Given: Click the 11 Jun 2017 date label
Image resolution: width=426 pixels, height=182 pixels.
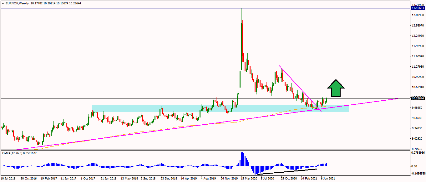Looking at the screenshot, I should pos(68,179).
